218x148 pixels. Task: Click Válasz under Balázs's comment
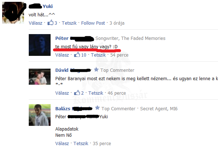coord(62,143)
